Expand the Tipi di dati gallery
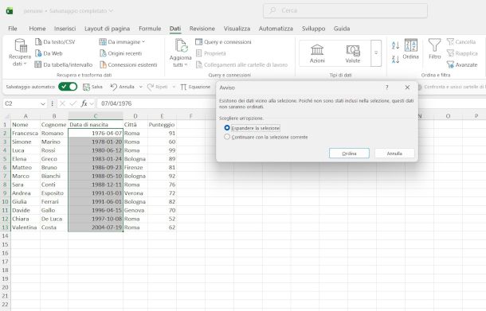Image resolution: width=486 pixels, height=311 pixels. click(376, 53)
